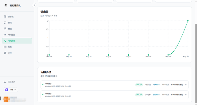Click the May 28 data point on chart

(148, 55)
